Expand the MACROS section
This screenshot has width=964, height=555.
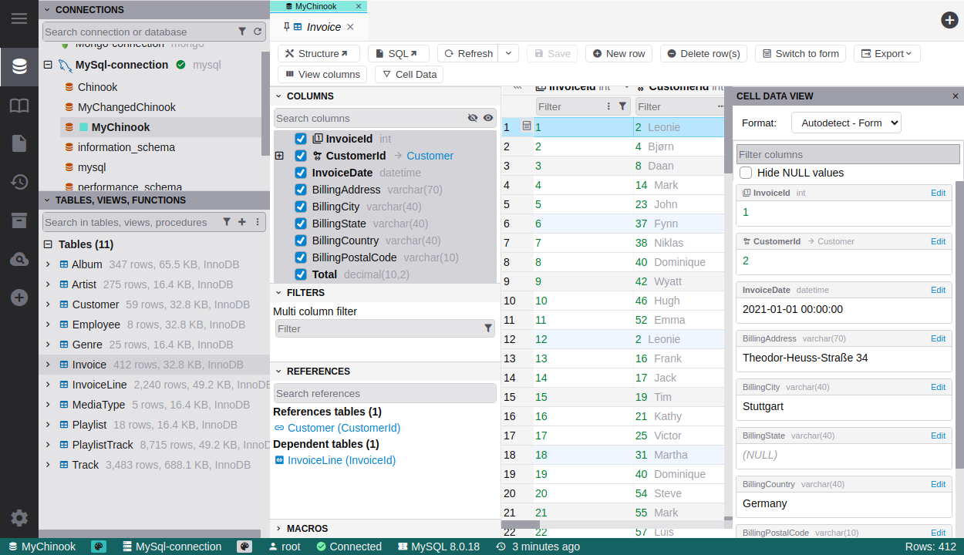click(x=278, y=528)
